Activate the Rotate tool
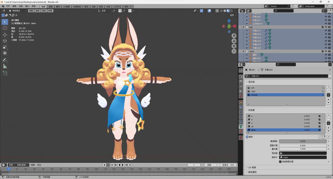 click(x=5, y=41)
